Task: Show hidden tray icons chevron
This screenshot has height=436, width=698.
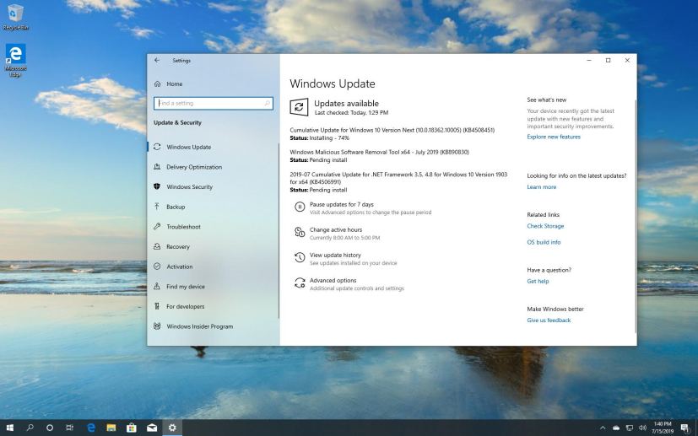Action: (603, 428)
